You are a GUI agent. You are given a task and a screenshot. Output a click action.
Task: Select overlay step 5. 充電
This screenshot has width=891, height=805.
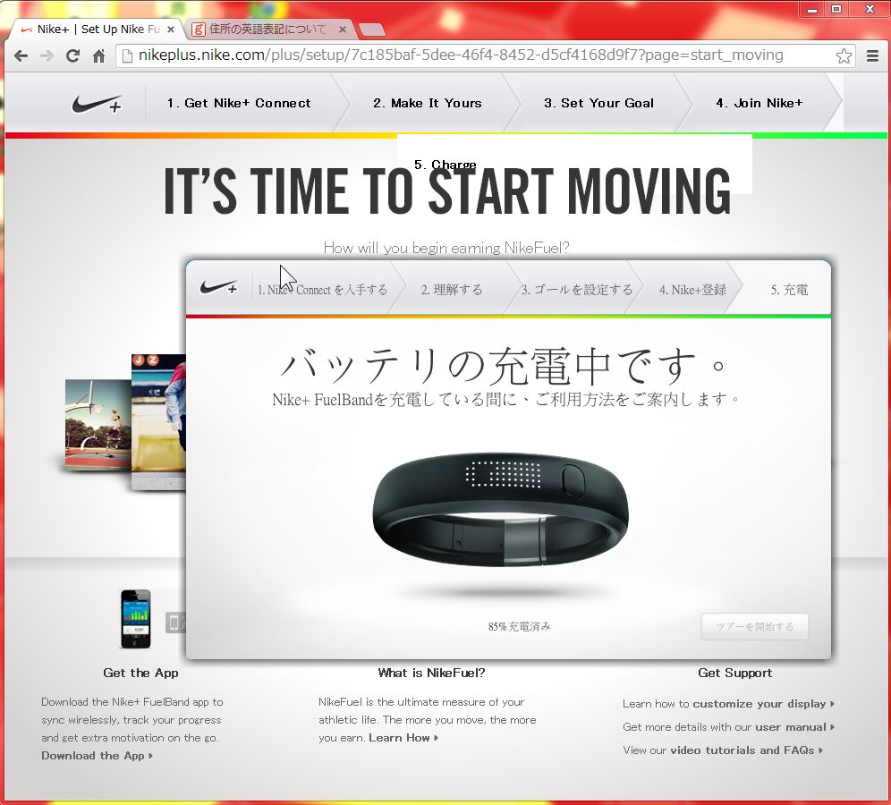point(789,290)
